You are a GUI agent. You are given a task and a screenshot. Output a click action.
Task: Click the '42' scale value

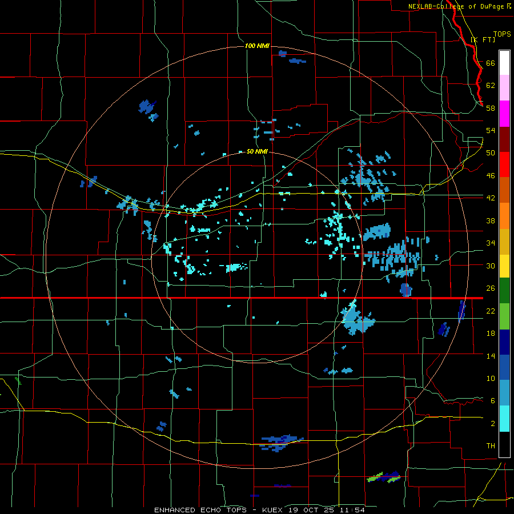coord(491,198)
